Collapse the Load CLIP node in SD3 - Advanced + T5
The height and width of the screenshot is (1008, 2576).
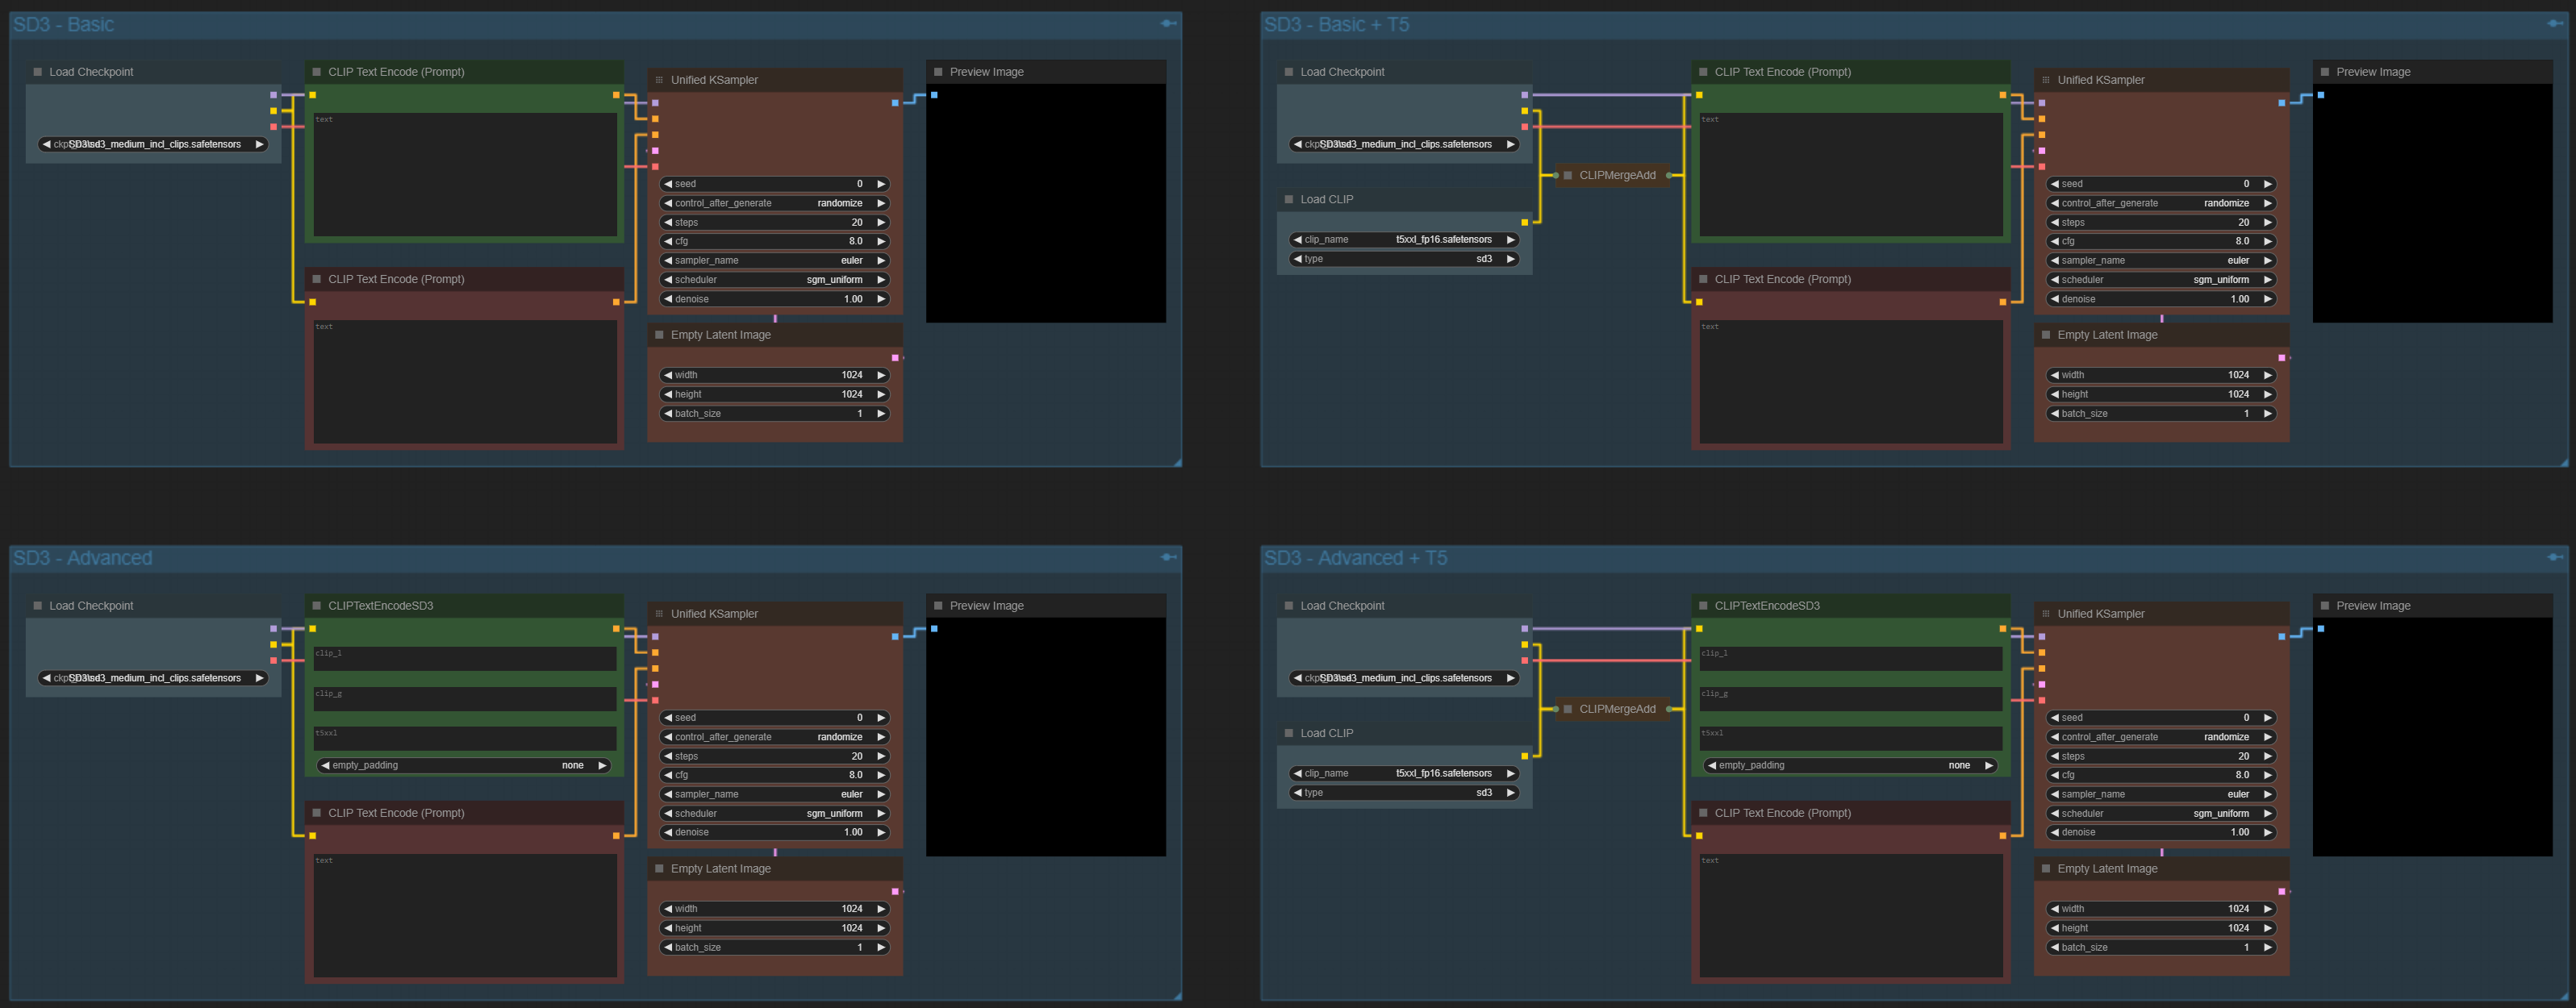(x=1289, y=733)
